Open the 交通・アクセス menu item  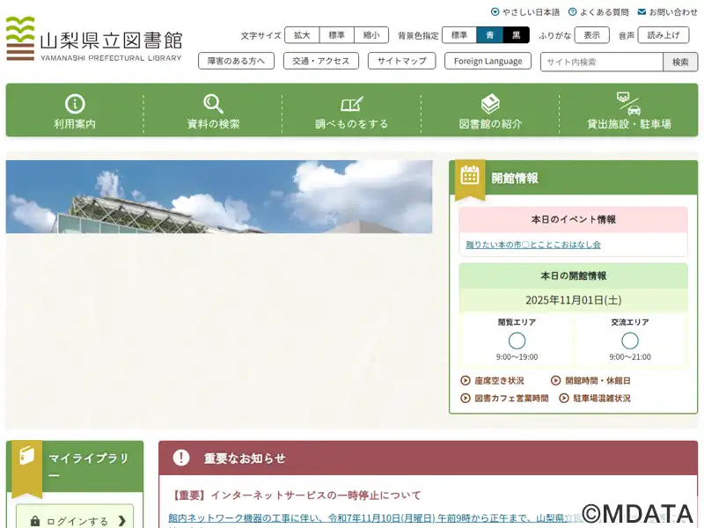[x=321, y=62]
